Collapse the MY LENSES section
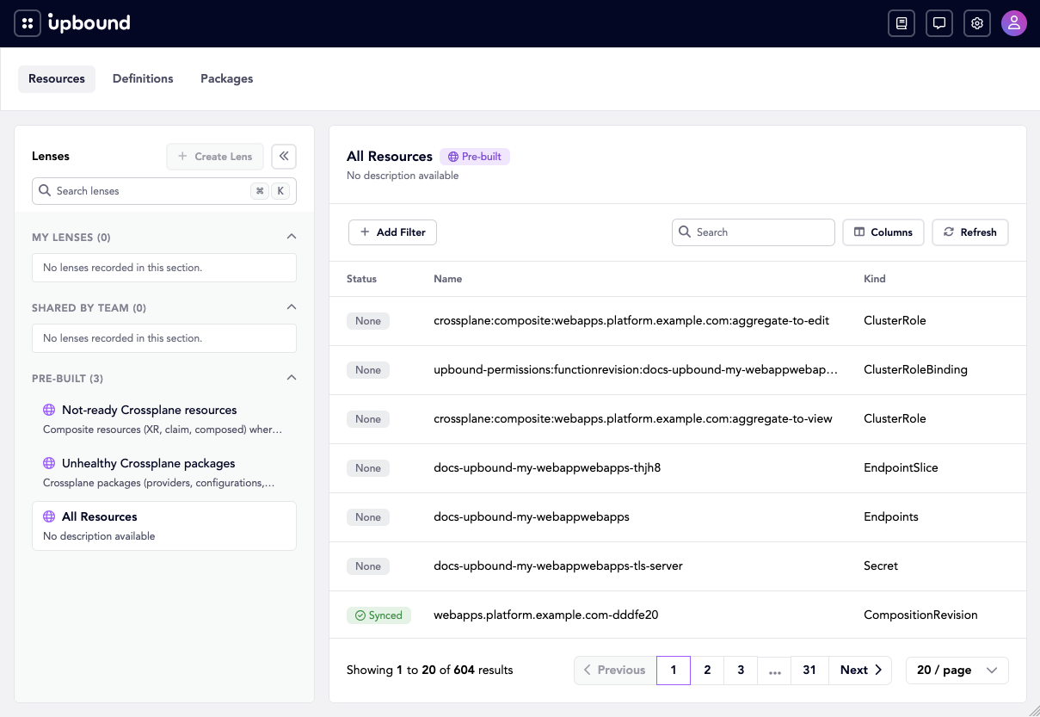The width and height of the screenshot is (1040, 717). tap(292, 237)
